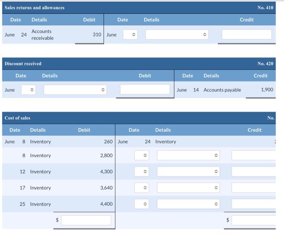Open first blank date dropdown under Cost of sales credit

click(x=142, y=155)
